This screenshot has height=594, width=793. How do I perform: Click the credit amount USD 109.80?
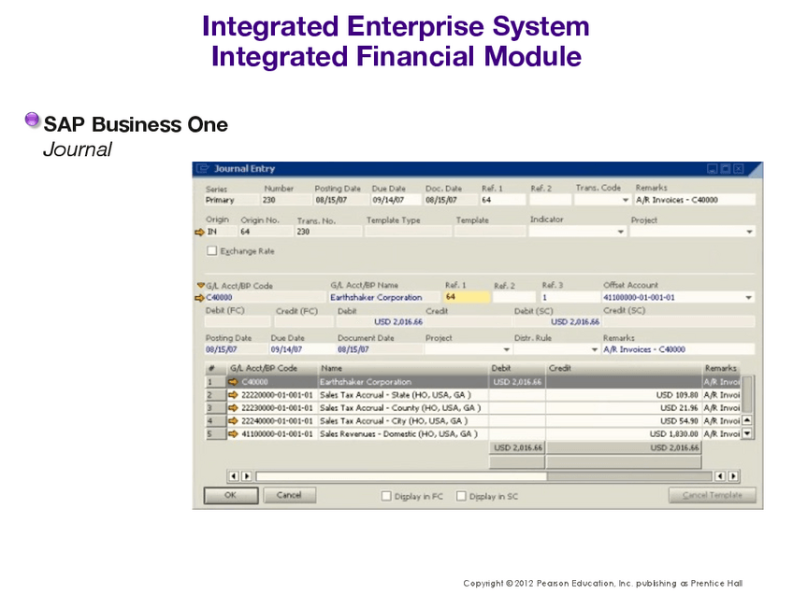tap(677, 395)
